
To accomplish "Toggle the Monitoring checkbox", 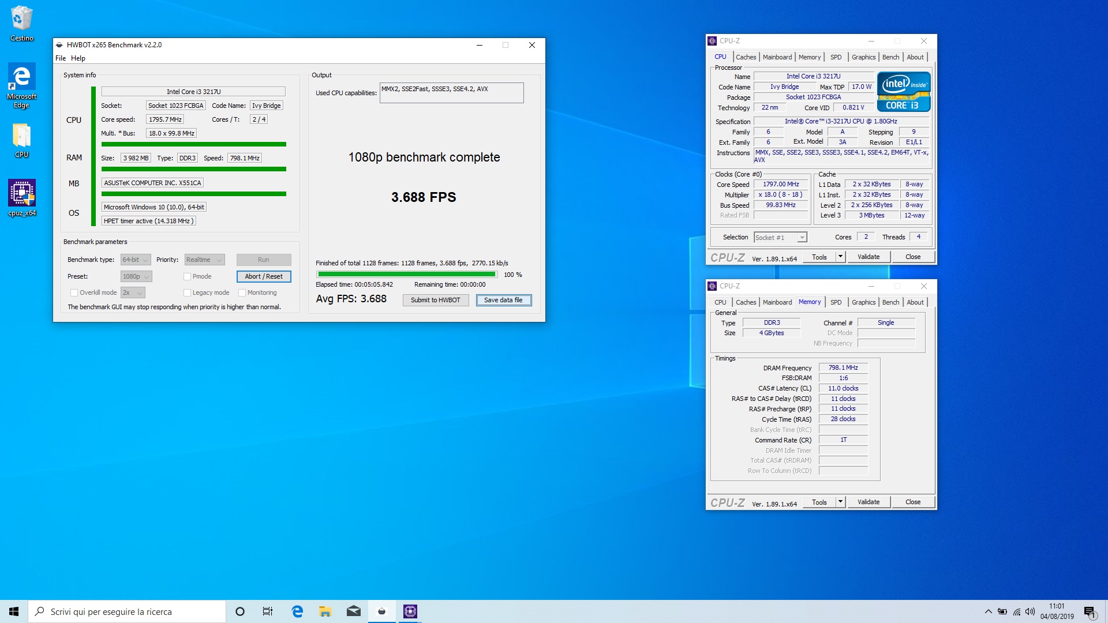I will [x=242, y=293].
